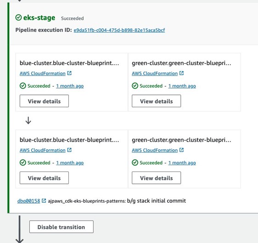Image resolution: width=258 pixels, height=243 pixels.
Task: Click success check icon in top green-cluster card
Action: coord(135,86)
